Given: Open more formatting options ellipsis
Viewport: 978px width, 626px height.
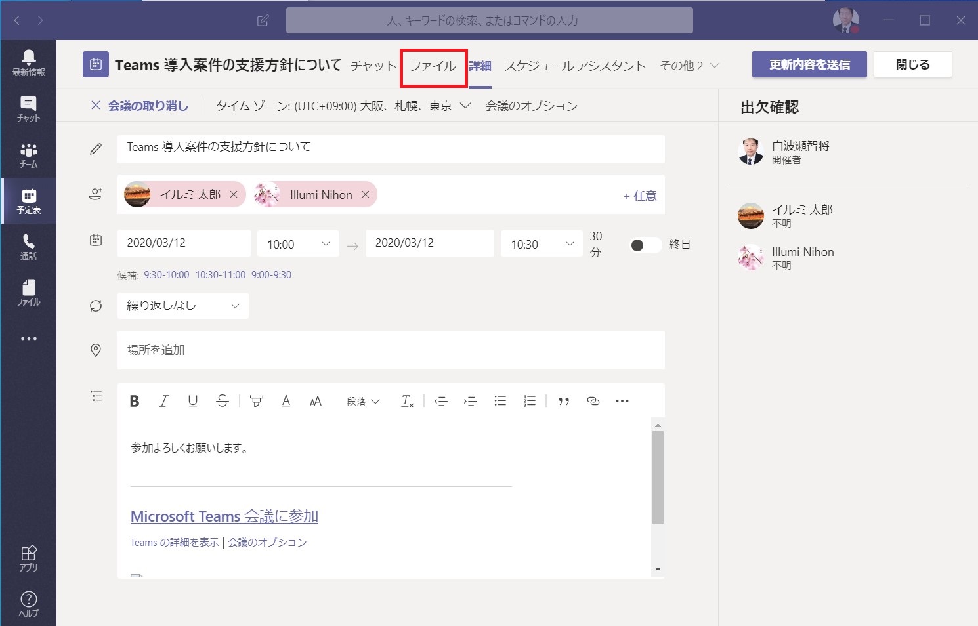Looking at the screenshot, I should 622,401.
